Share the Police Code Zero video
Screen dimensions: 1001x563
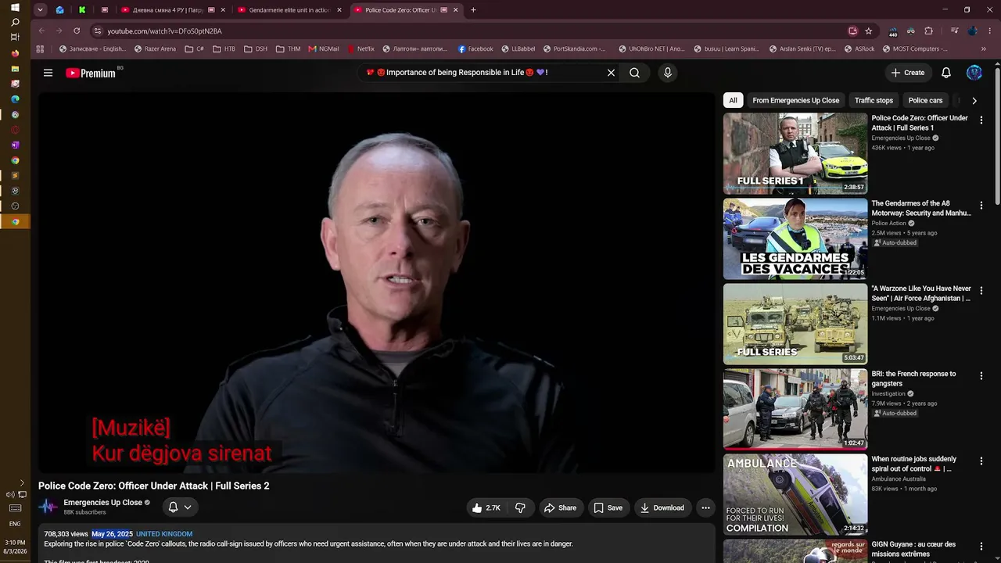pos(560,507)
